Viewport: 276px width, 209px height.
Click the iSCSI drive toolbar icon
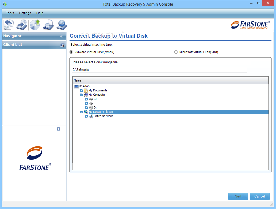(x=62, y=25)
